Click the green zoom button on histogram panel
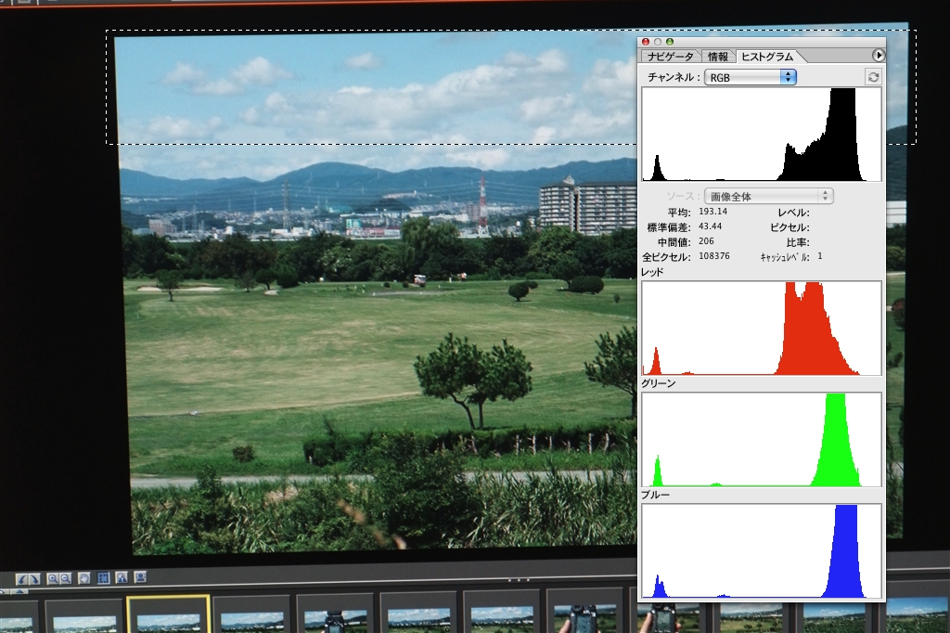This screenshot has height=633, width=950. point(668,42)
